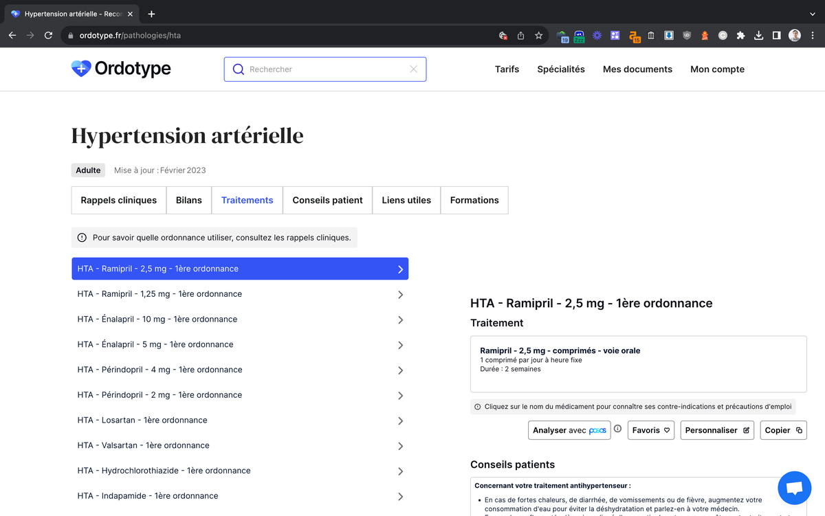Image resolution: width=825 pixels, height=516 pixels.
Task: Expand chevron for Énalapril 10 mg row
Action: tap(400, 320)
